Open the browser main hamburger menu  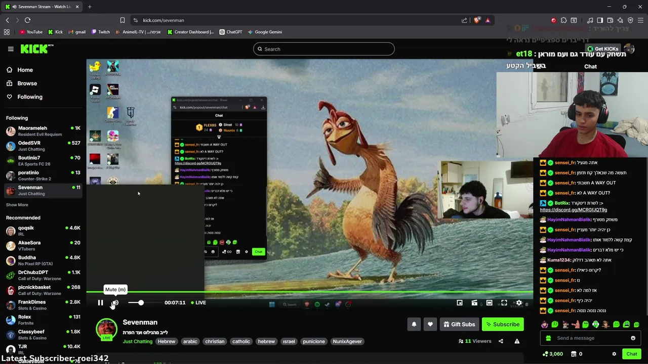click(x=640, y=20)
